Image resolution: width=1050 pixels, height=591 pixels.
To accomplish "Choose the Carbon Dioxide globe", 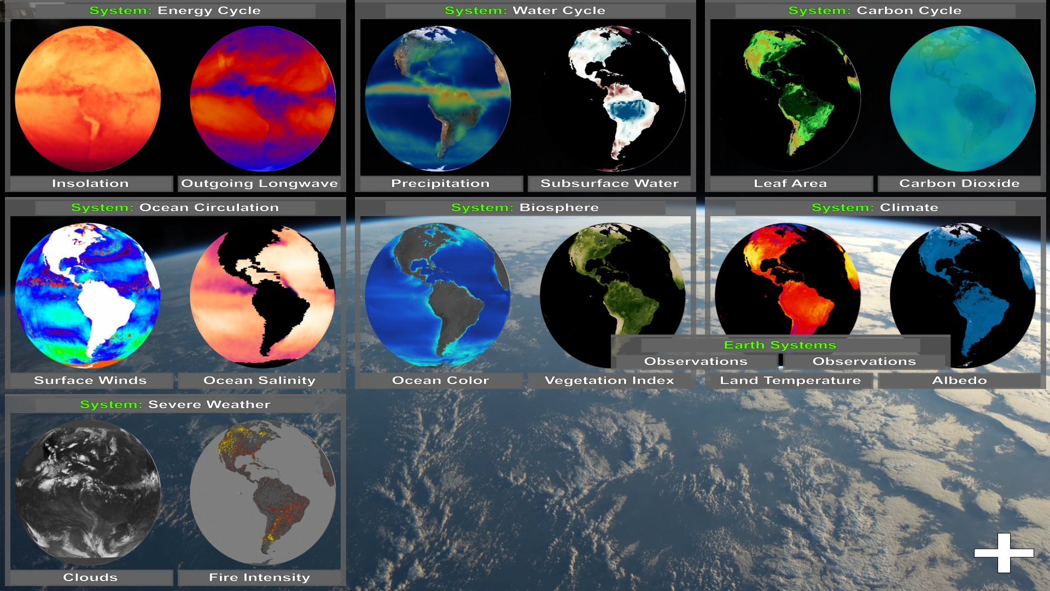I will [x=963, y=99].
